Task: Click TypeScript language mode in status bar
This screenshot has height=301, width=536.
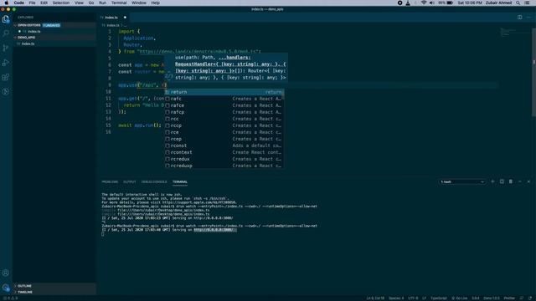Action: coord(439,298)
